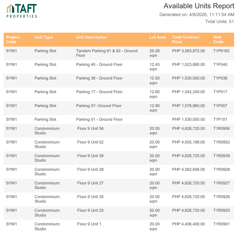Select unit code T1R0928
Image resolution: width=240 pixels, height=231 pixels.
pos(221,169)
